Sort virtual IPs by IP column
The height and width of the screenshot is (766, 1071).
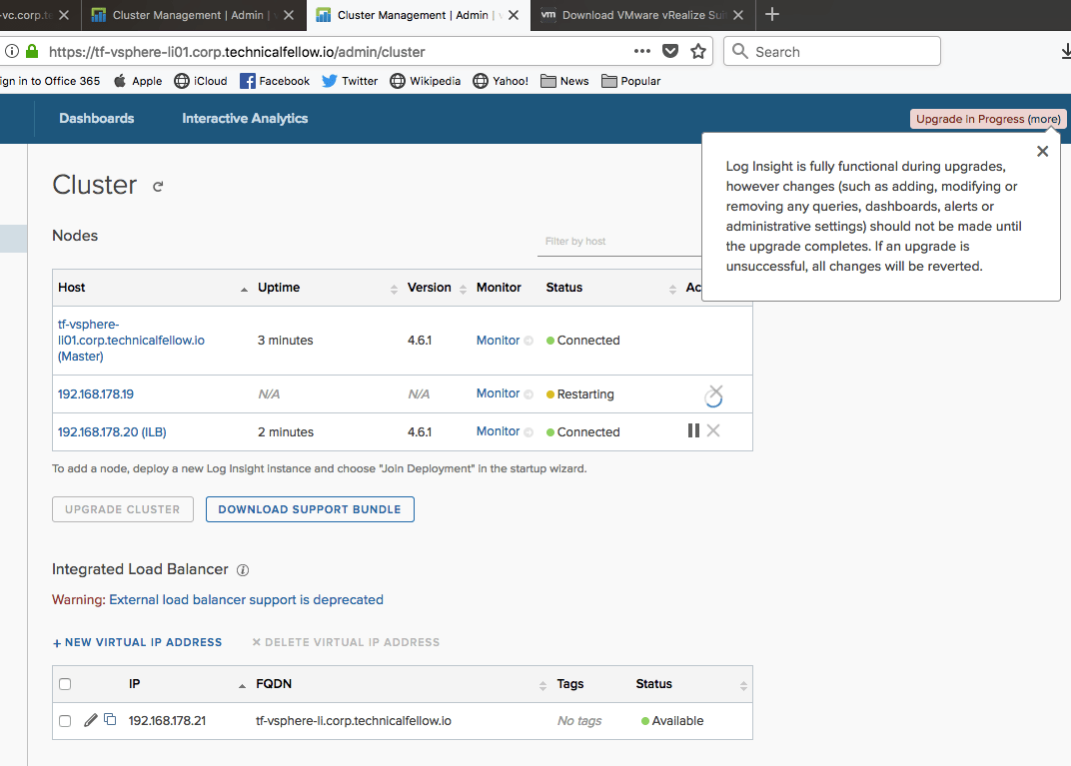(242, 686)
